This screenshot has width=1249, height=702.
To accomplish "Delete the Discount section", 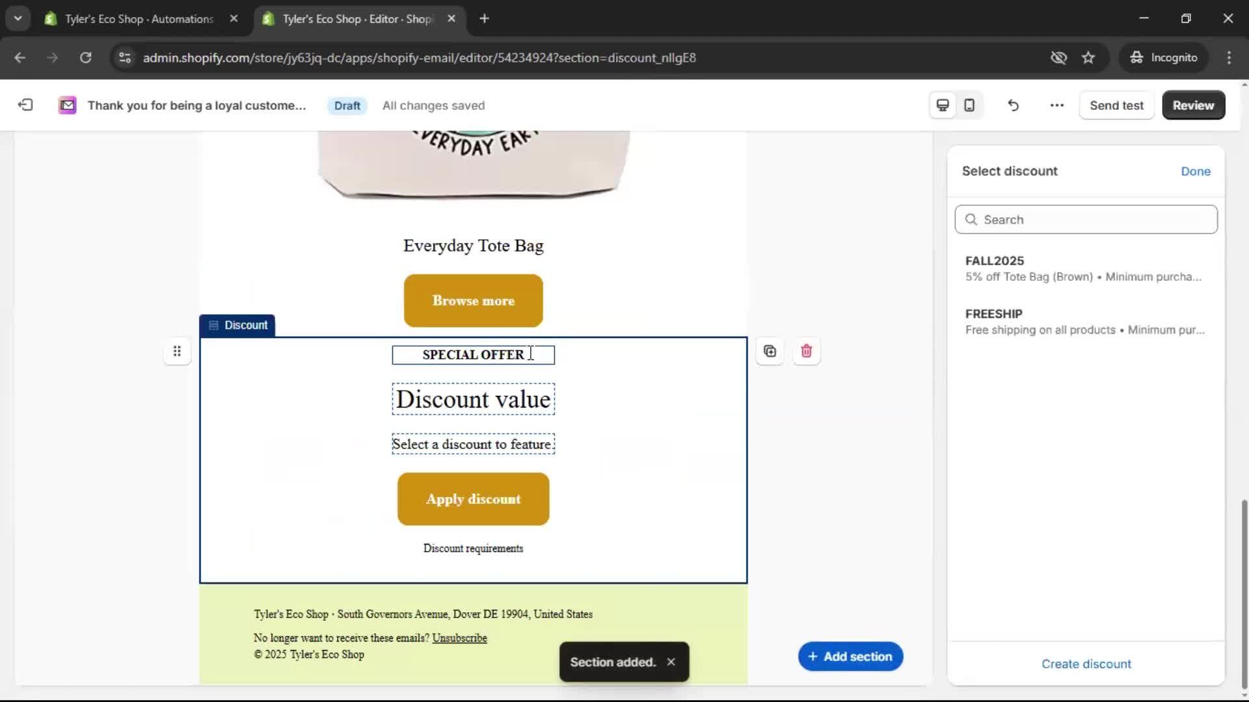I will 806,350.
